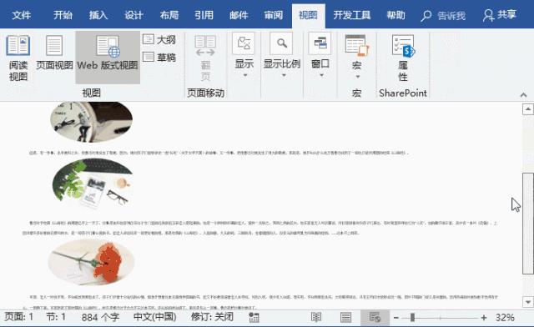Expand the 显示 dropdown arrow
Viewport: 534px width, 327px height.
(x=244, y=75)
